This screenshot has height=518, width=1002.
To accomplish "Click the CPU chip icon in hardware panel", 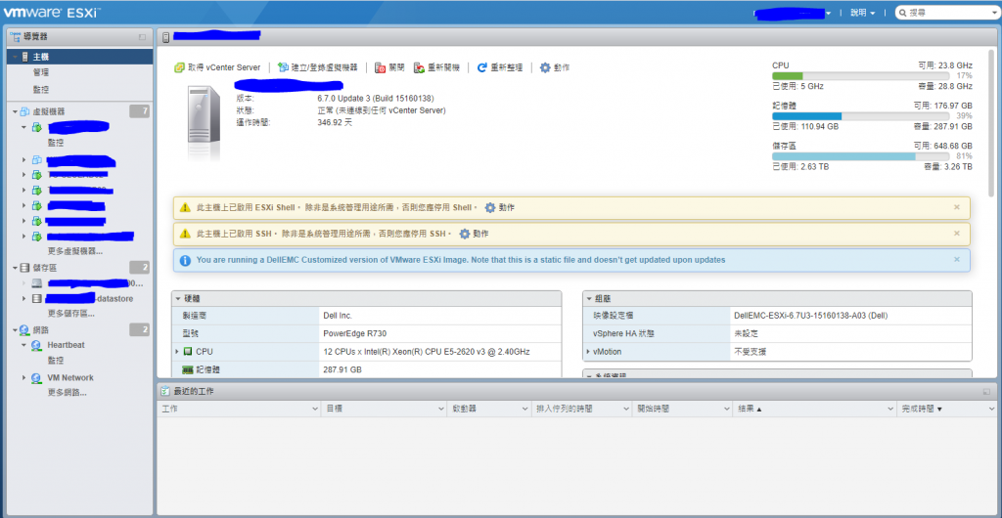I will click(188, 352).
